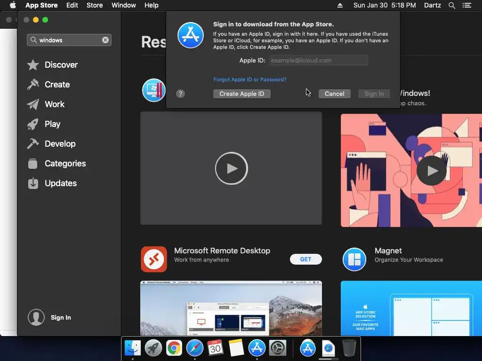Open the Microsoft Remote Desktop screenshot thumbnail

click(231, 308)
